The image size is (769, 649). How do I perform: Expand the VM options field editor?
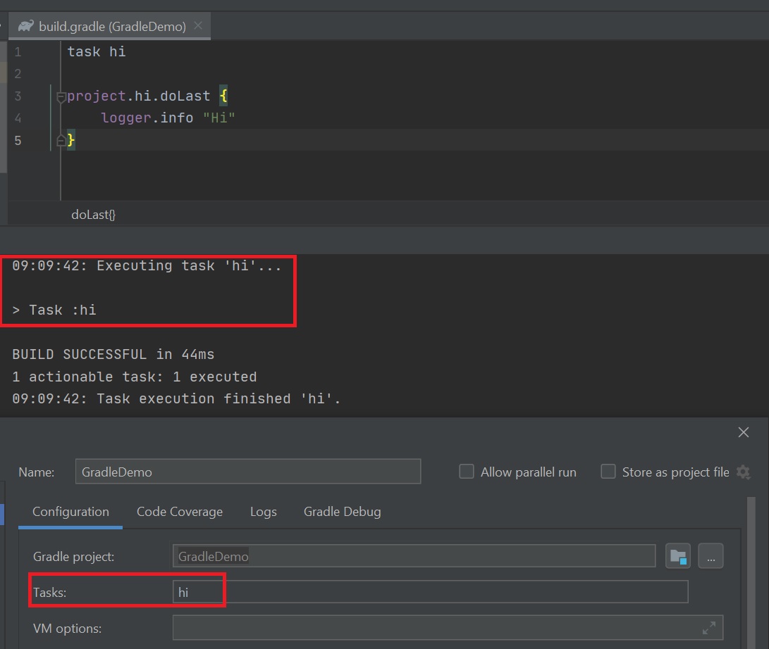pyautogui.click(x=709, y=627)
